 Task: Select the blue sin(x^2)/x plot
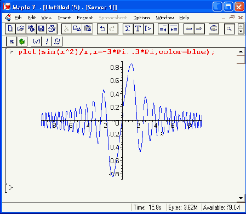[122, 120]
